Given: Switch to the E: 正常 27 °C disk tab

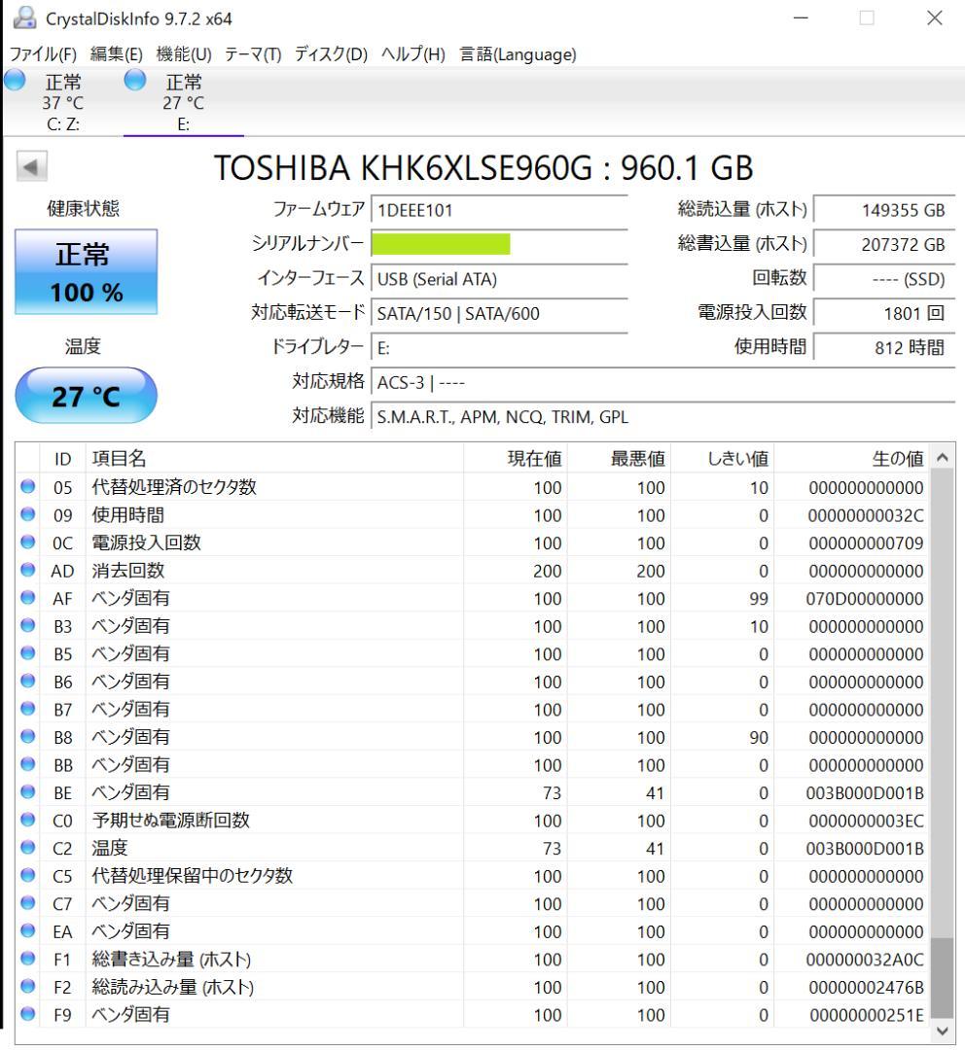Looking at the screenshot, I should [183, 101].
